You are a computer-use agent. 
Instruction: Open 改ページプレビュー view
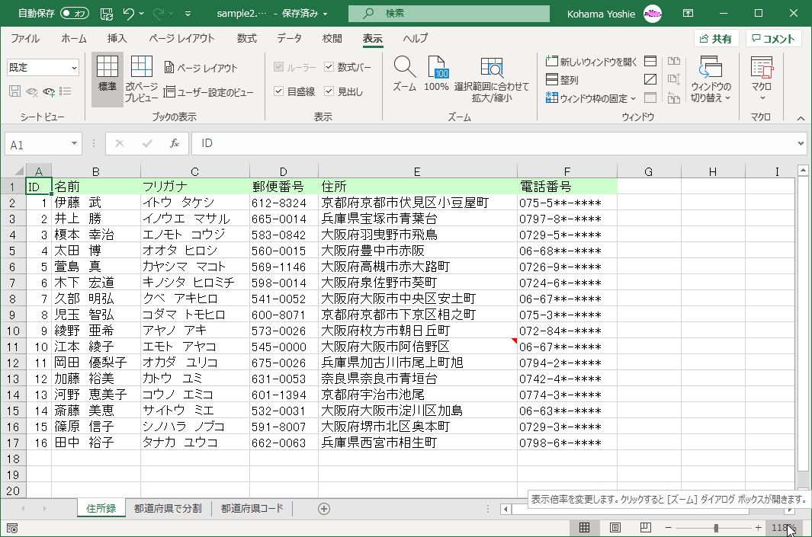pos(141,80)
